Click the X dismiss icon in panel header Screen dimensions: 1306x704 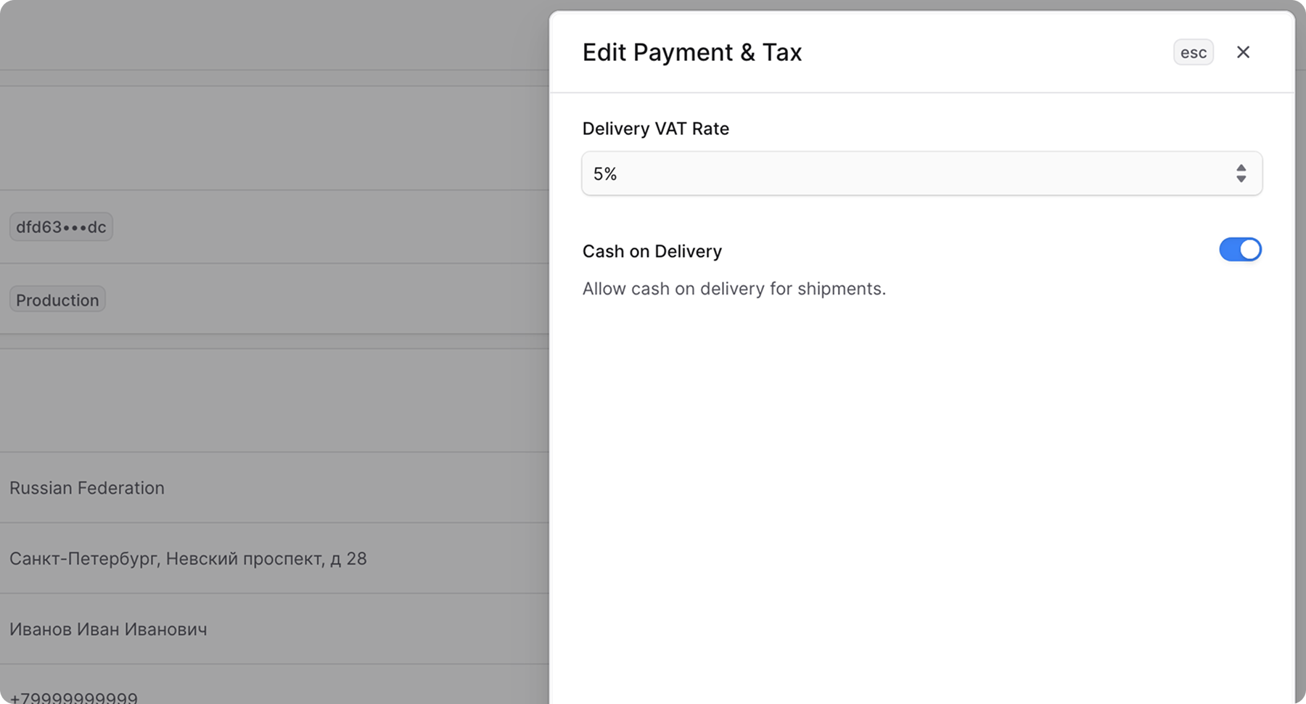pyautogui.click(x=1244, y=52)
